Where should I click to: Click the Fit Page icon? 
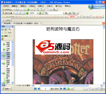tap(20, 13)
